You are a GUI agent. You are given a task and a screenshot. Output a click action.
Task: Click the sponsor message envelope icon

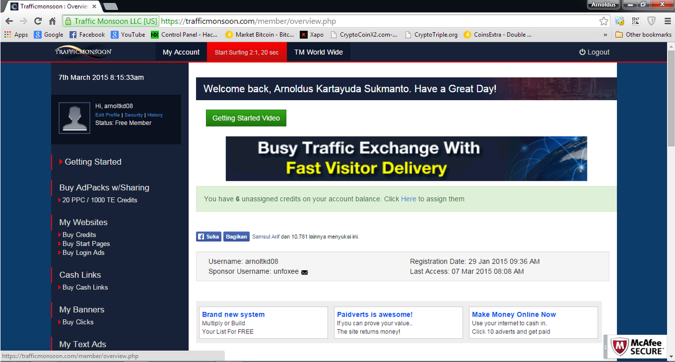[304, 272]
